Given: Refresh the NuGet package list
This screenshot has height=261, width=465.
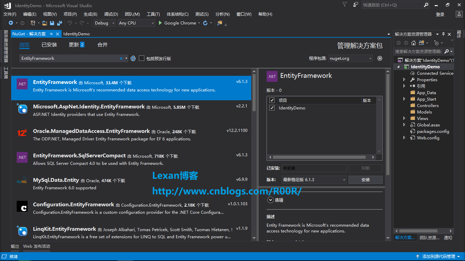Looking at the screenshot, I should [x=133, y=58].
